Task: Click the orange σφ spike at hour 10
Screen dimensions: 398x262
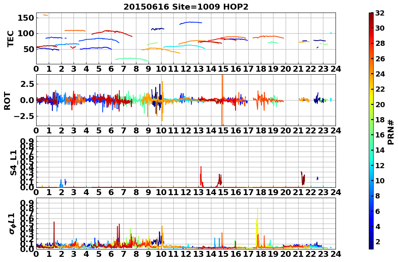Action: [162, 236]
